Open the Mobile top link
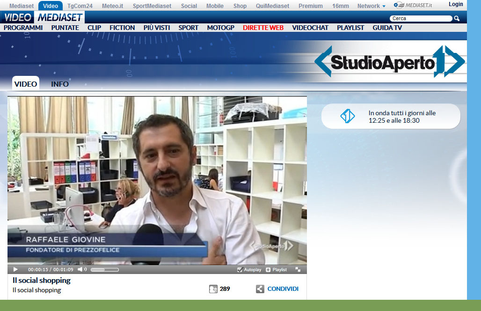 [215, 6]
